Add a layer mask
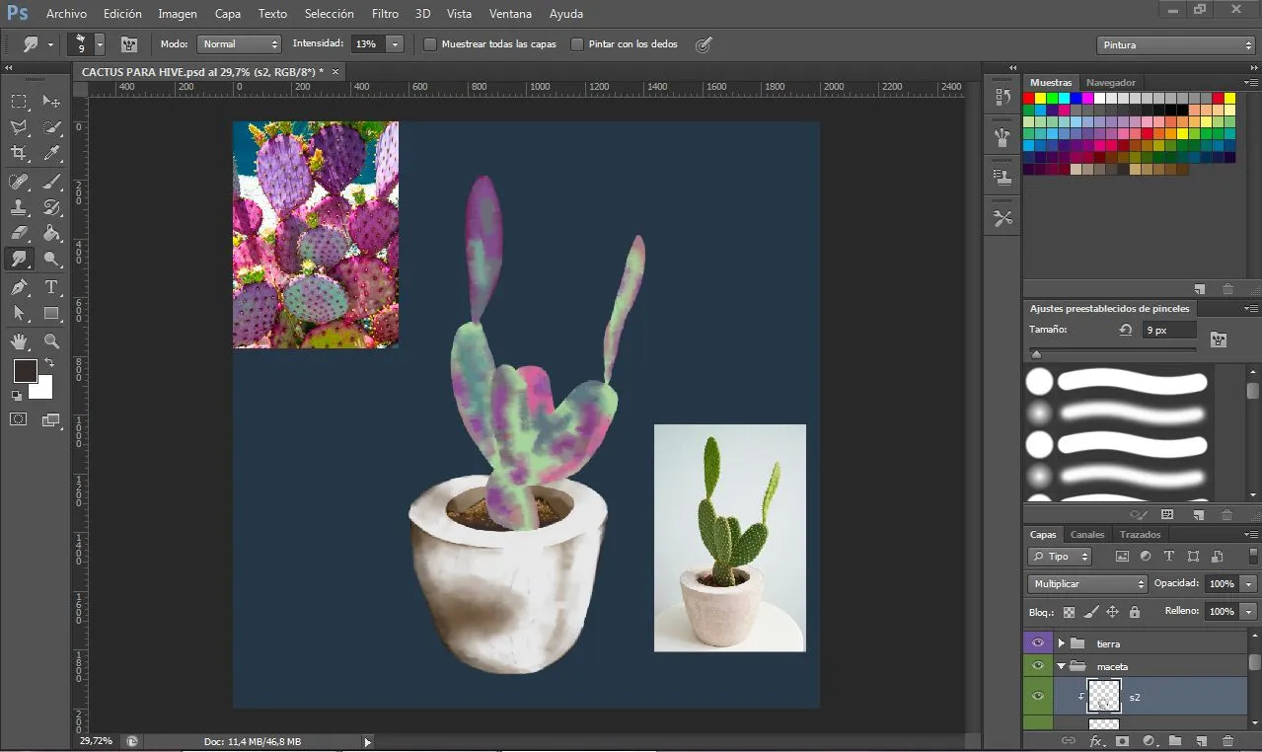 click(x=1122, y=741)
